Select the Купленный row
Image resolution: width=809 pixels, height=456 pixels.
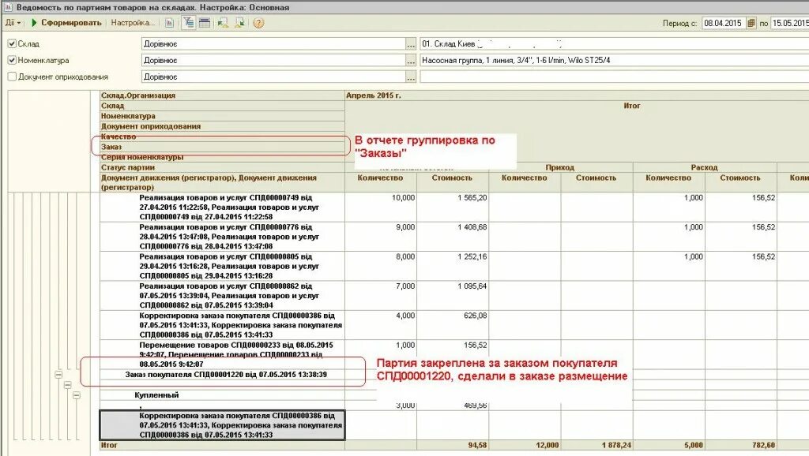tap(222, 395)
